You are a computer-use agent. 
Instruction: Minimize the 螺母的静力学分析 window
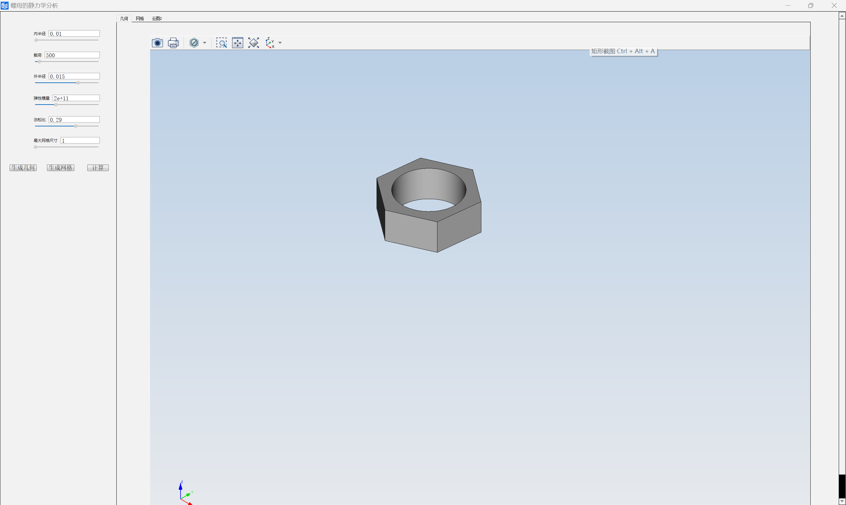[788, 5]
